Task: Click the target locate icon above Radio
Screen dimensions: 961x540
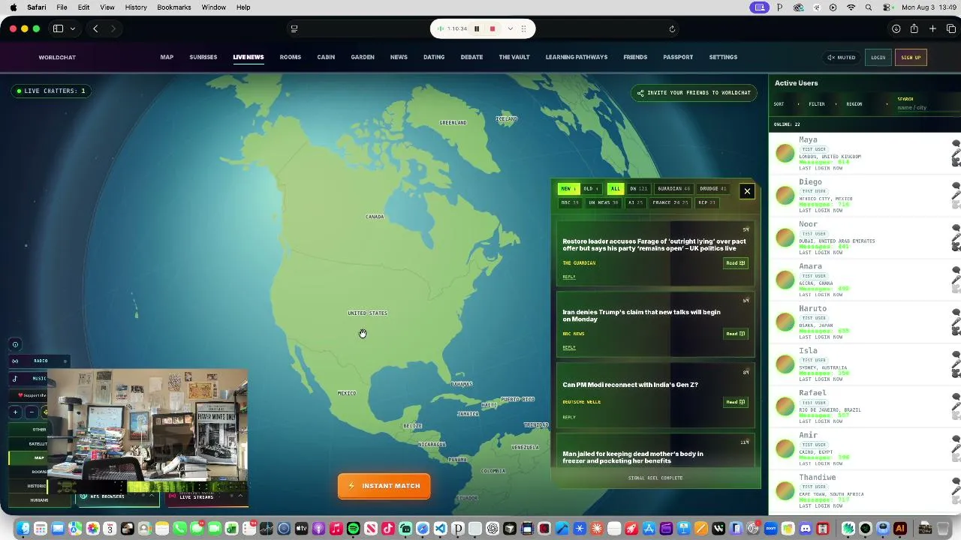Action: coord(15,345)
